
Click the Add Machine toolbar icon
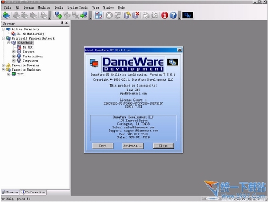[58, 15]
